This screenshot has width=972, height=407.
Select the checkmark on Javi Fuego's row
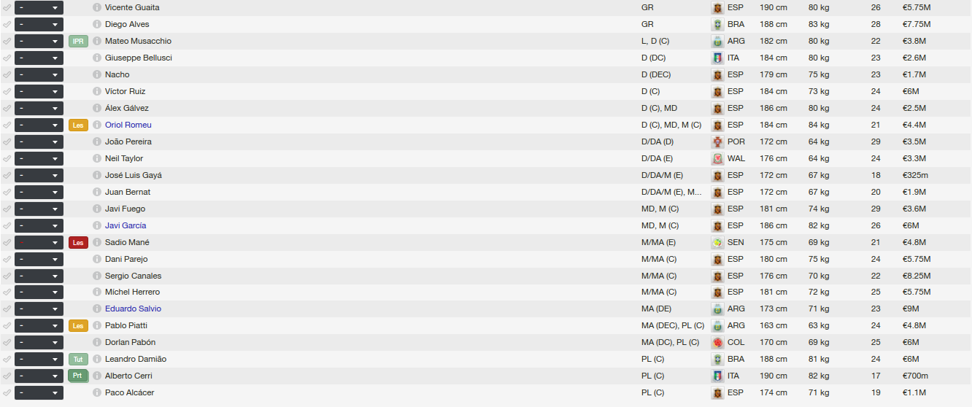click(7, 209)
